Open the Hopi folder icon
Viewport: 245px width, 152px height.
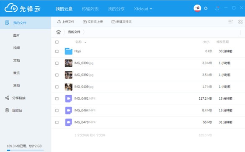click(x=68, y=51)
